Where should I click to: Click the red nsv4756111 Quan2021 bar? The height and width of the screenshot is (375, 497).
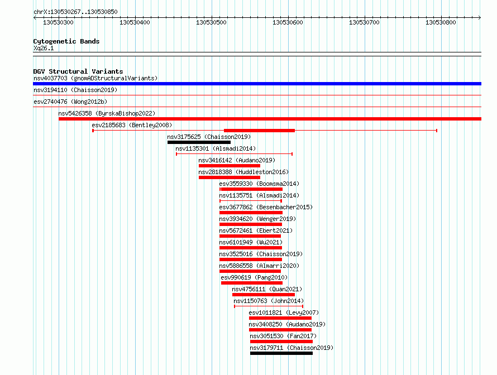(x=264, y=295)
